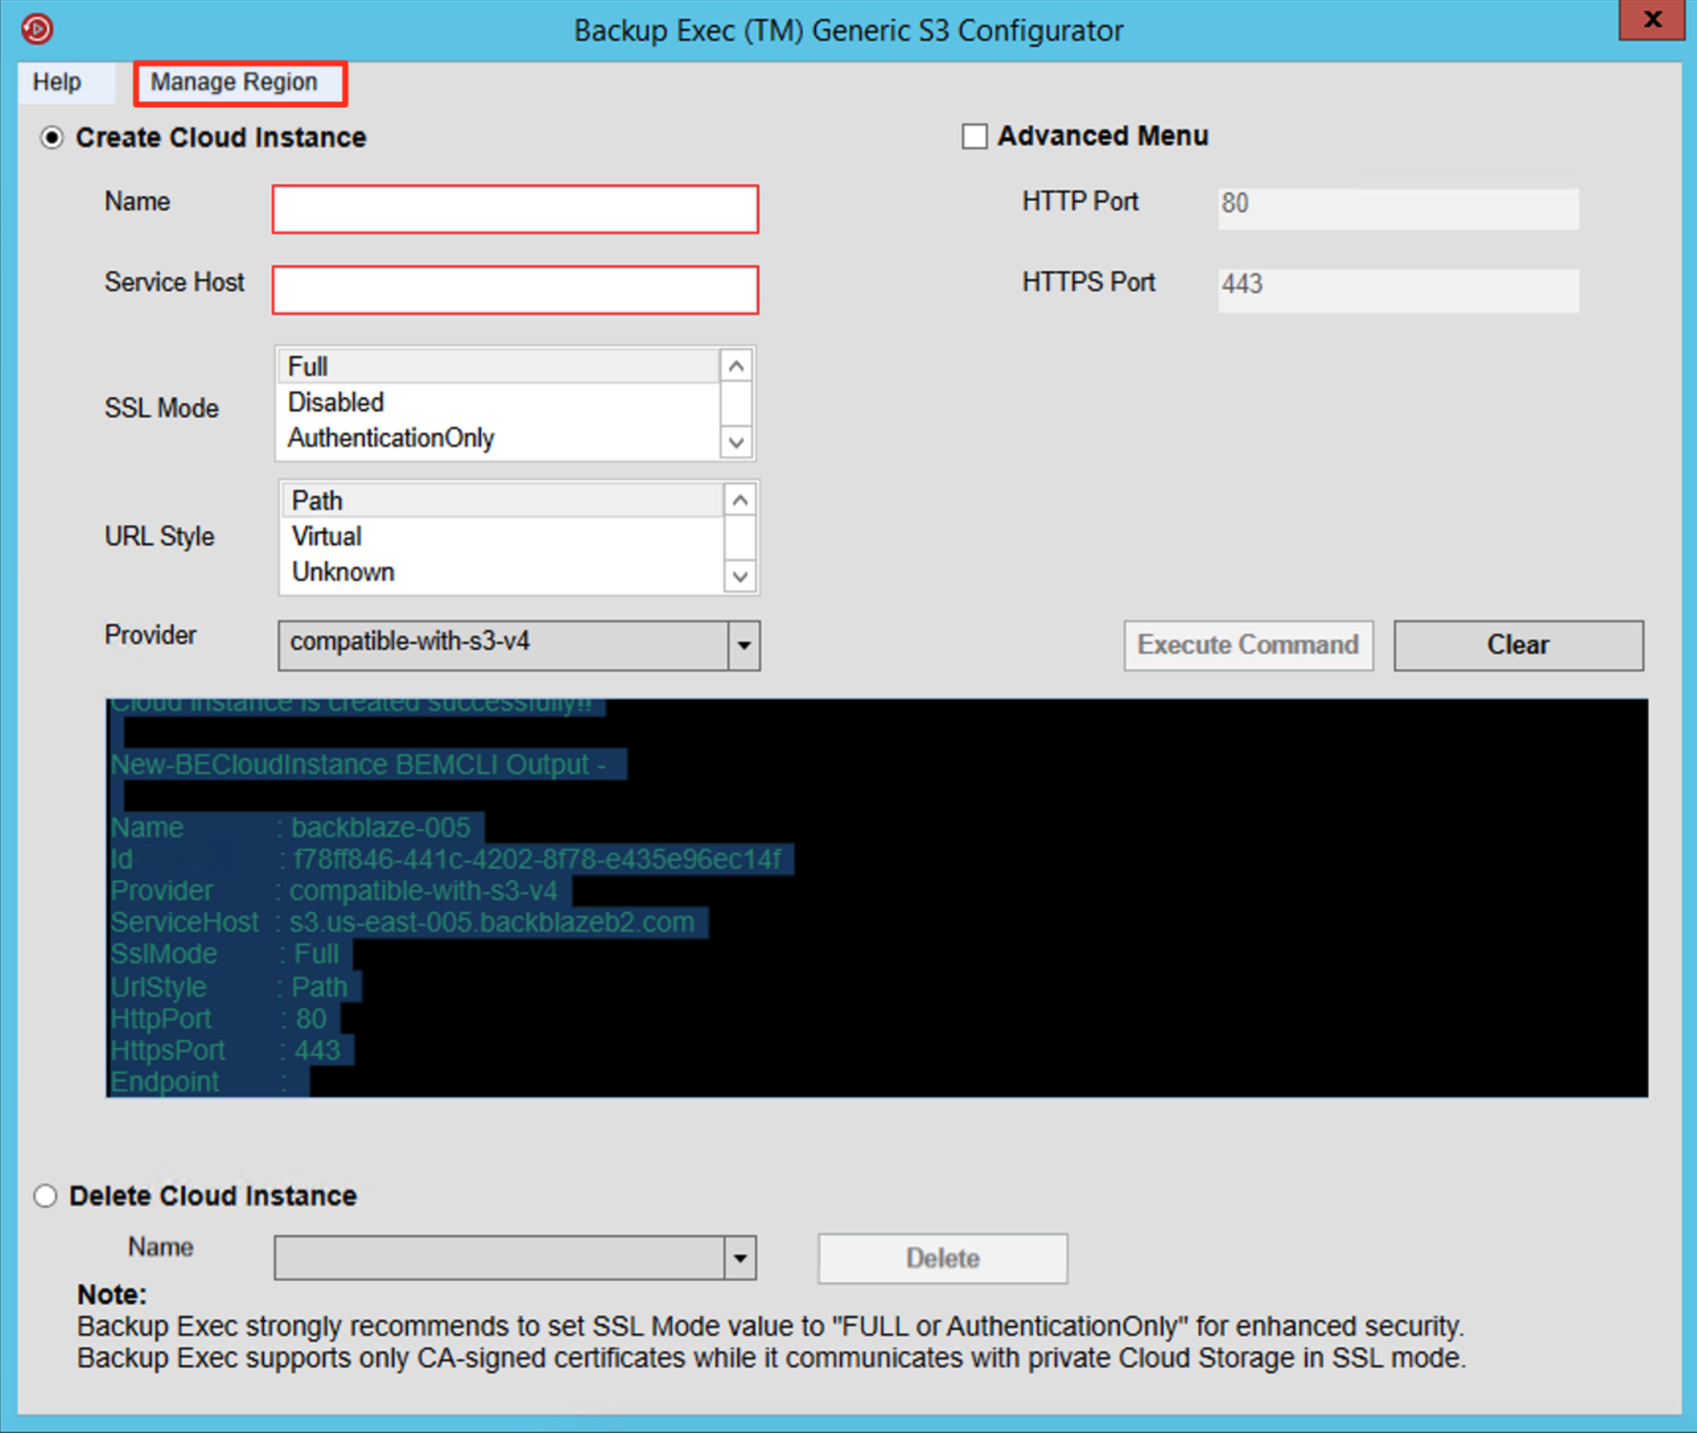
Task: Click the Endpoint output line
Action: [x=200, y=1083]
